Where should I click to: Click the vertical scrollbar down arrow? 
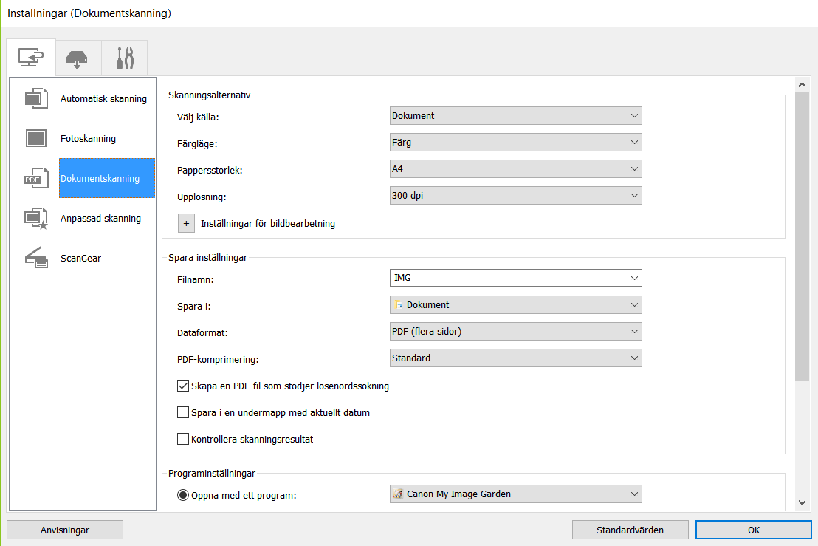tap(802, 502)
